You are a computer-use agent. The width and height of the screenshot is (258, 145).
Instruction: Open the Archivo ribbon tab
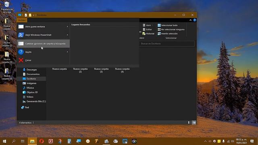pos(22,20)
